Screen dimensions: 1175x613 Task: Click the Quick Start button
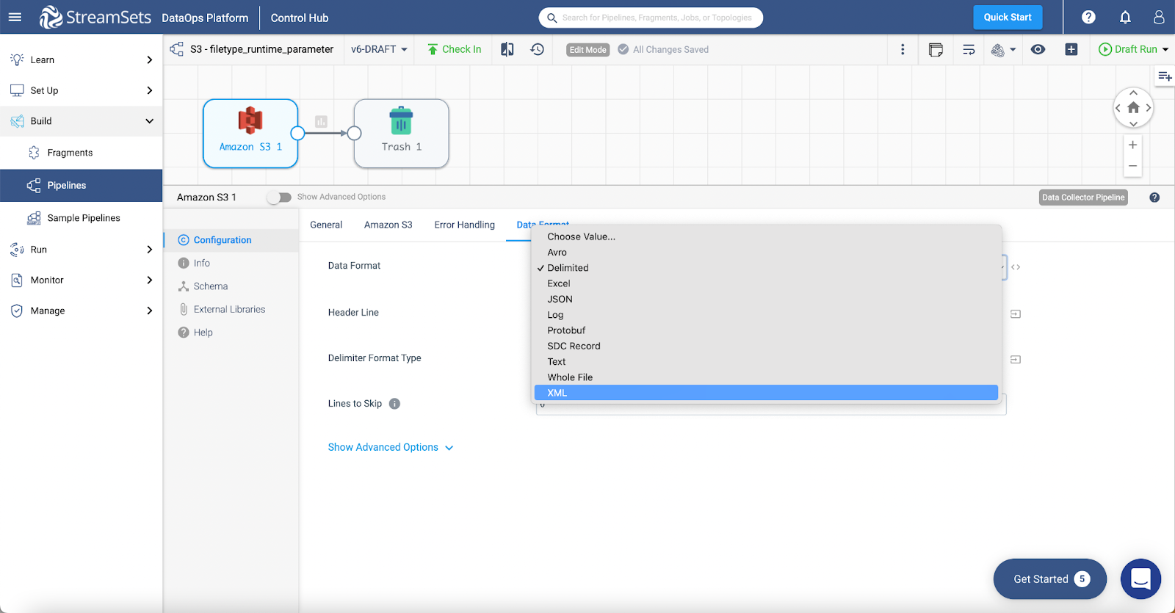point(1008,17)
